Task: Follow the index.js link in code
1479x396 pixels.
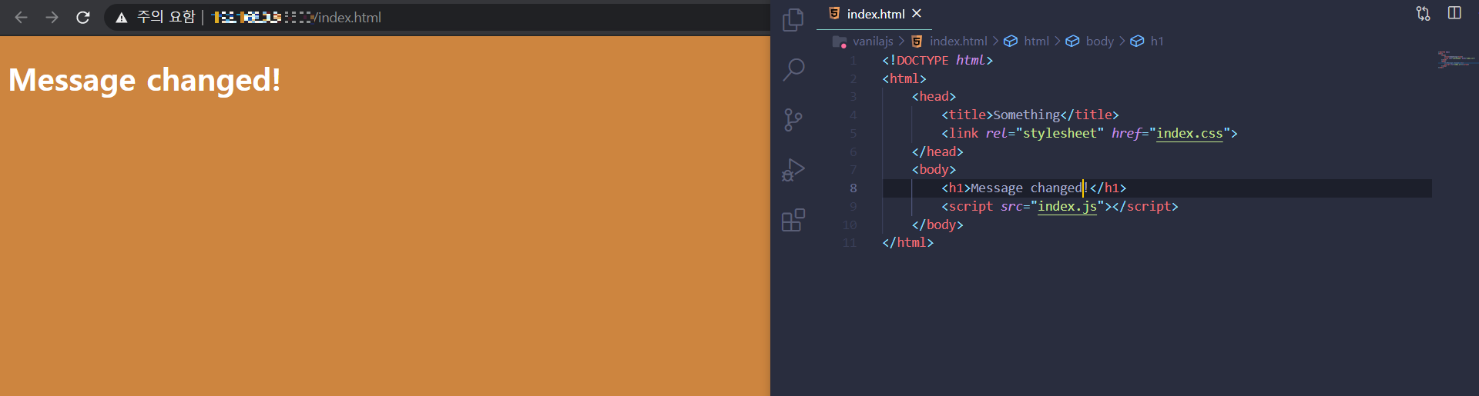Action: 1067,206
